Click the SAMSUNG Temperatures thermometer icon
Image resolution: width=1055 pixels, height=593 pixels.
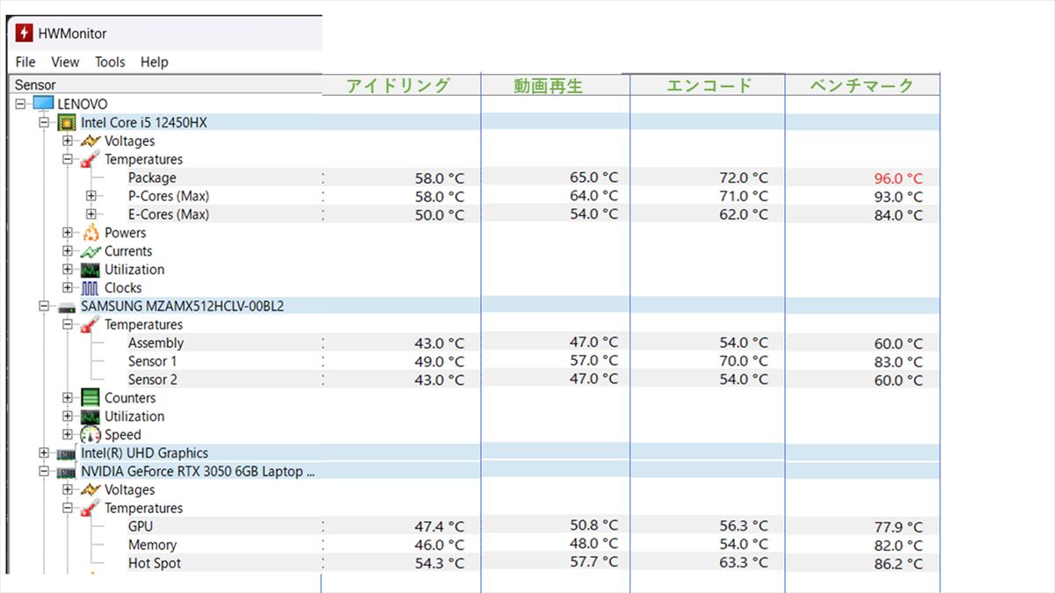coord(91,325)
